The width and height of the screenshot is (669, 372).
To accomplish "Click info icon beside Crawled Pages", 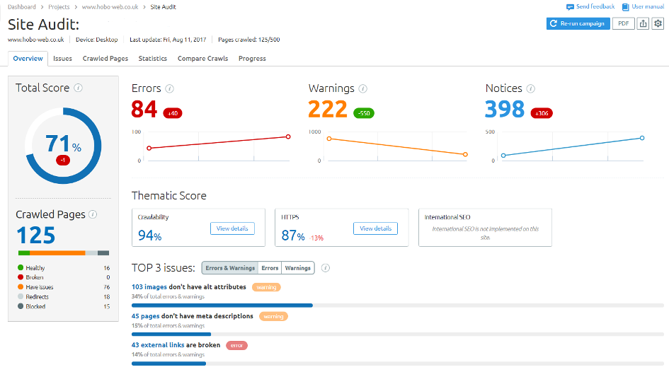I will (x=93, y=214).
